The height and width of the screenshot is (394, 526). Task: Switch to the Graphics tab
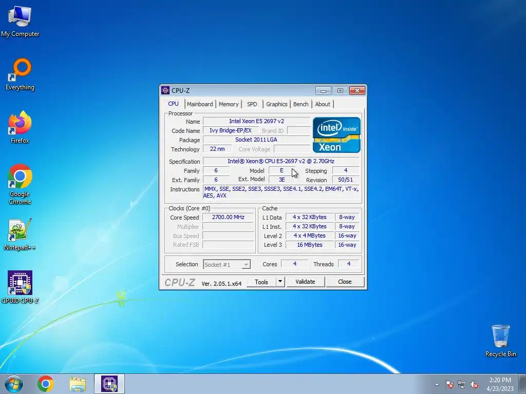pyautogui.click(x=277, y=104)
